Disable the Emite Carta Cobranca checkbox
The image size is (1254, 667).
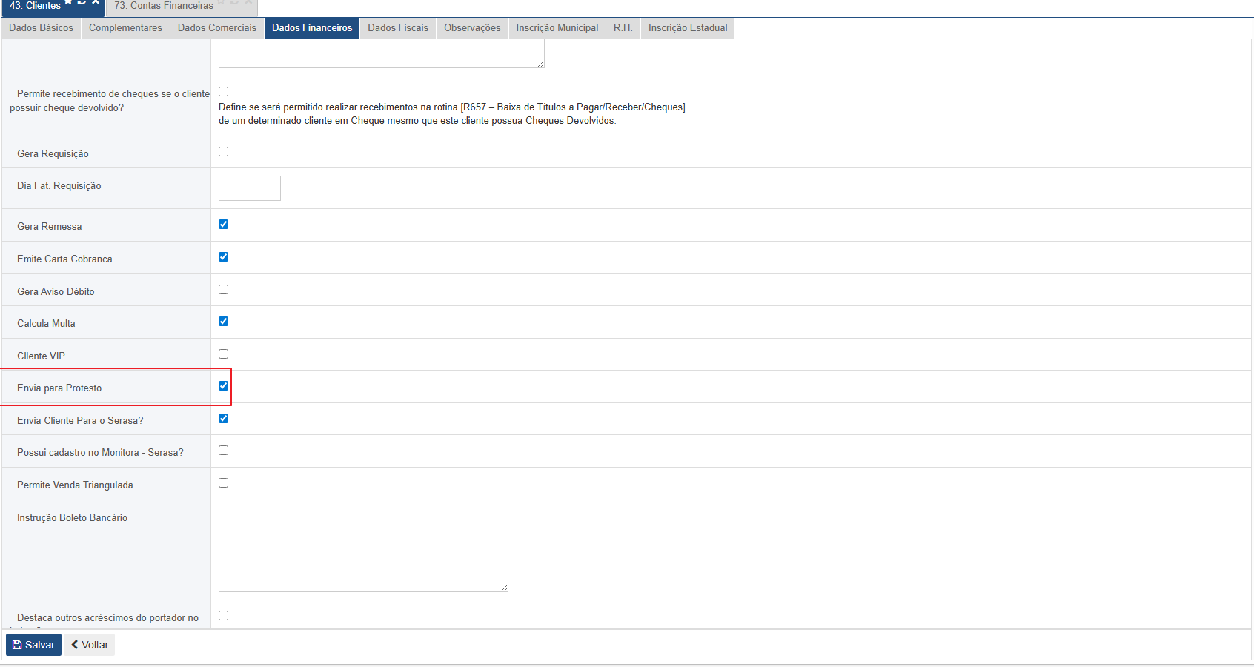[x=223, y=257]
